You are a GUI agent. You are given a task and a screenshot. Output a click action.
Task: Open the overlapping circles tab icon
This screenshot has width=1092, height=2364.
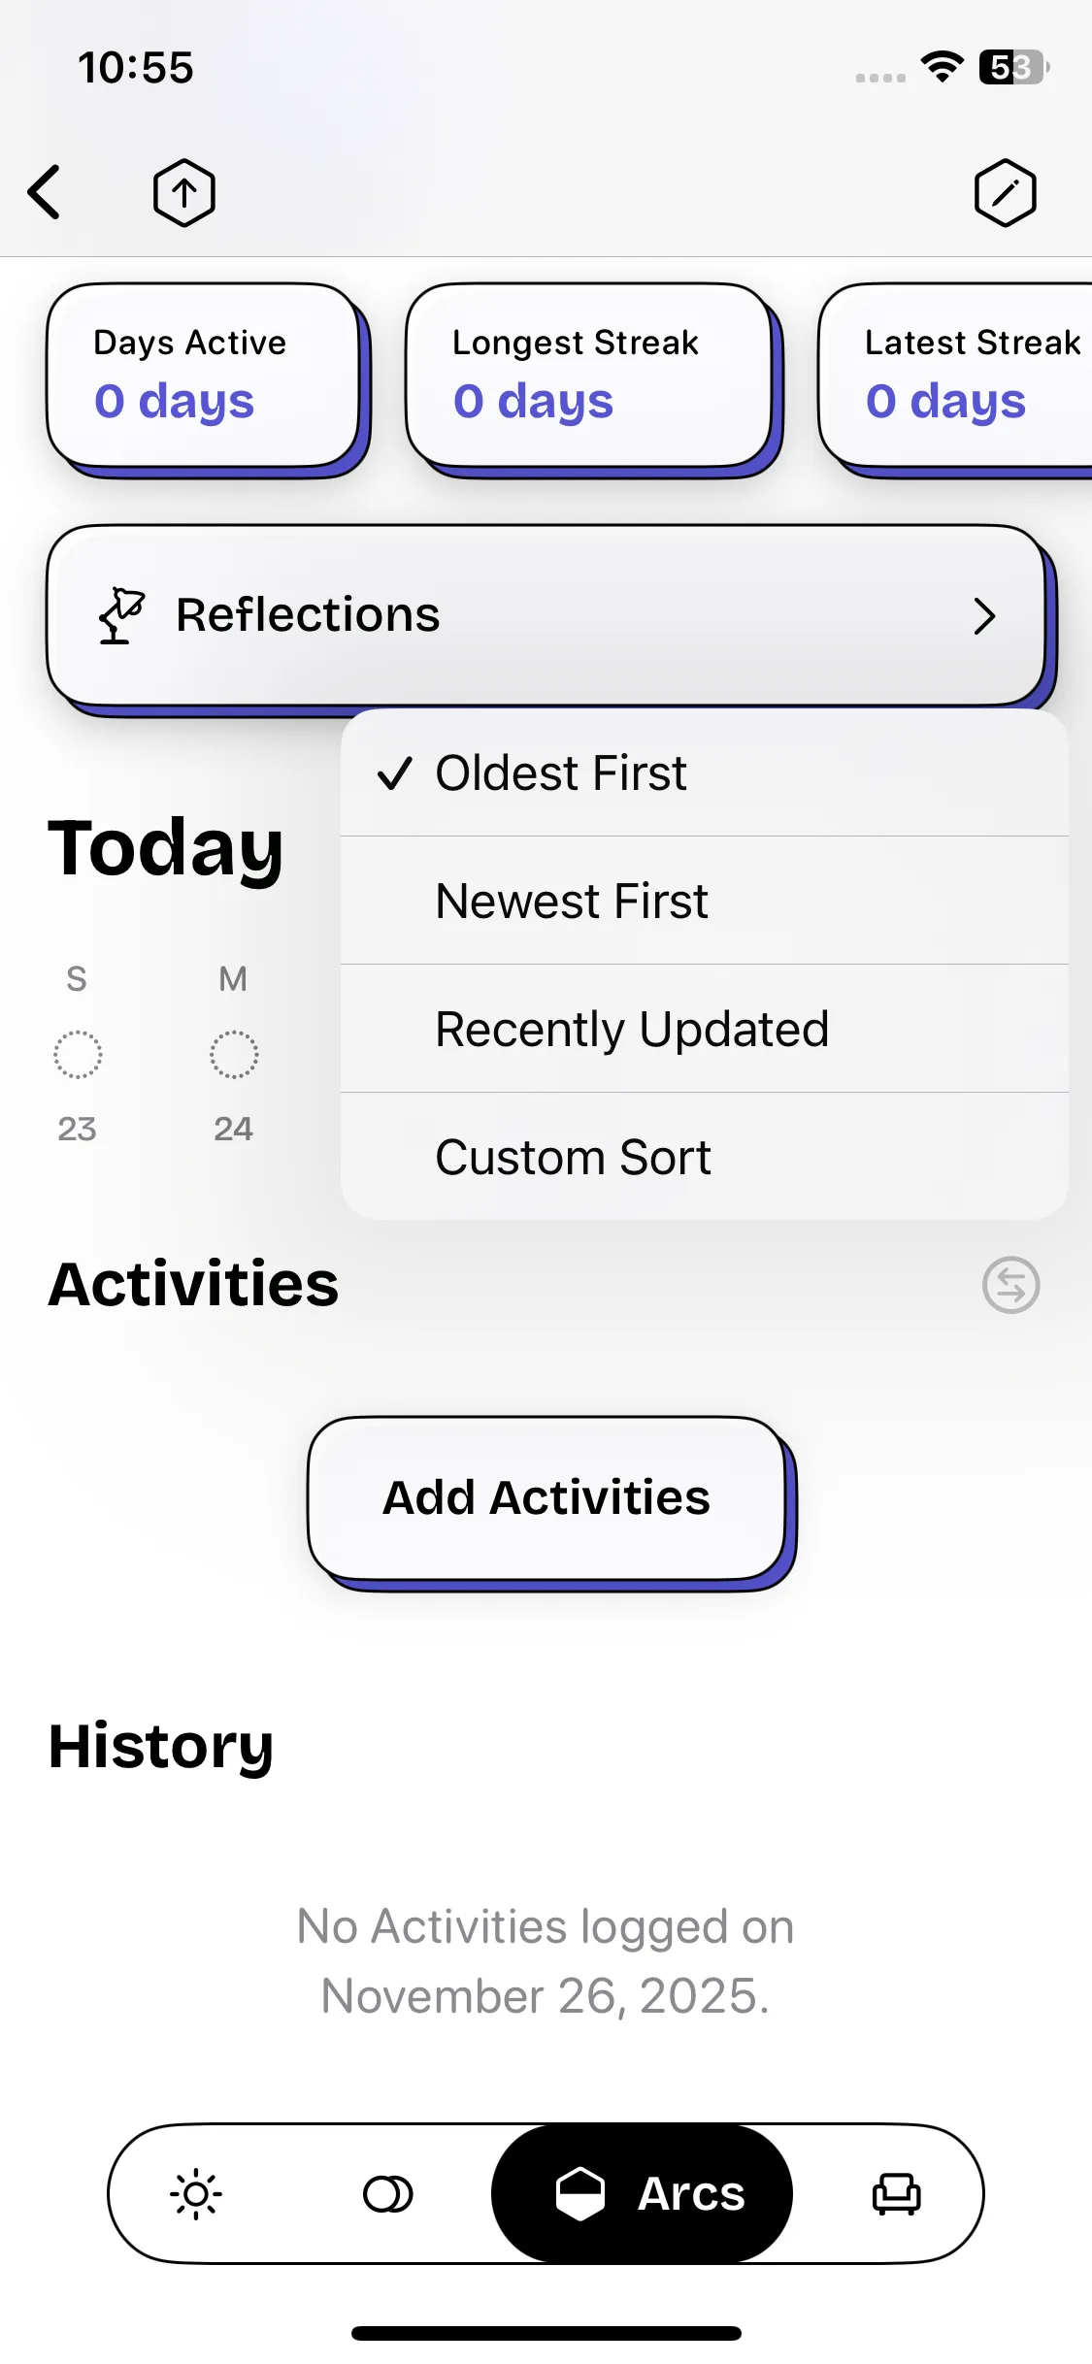click(387, 2193)
